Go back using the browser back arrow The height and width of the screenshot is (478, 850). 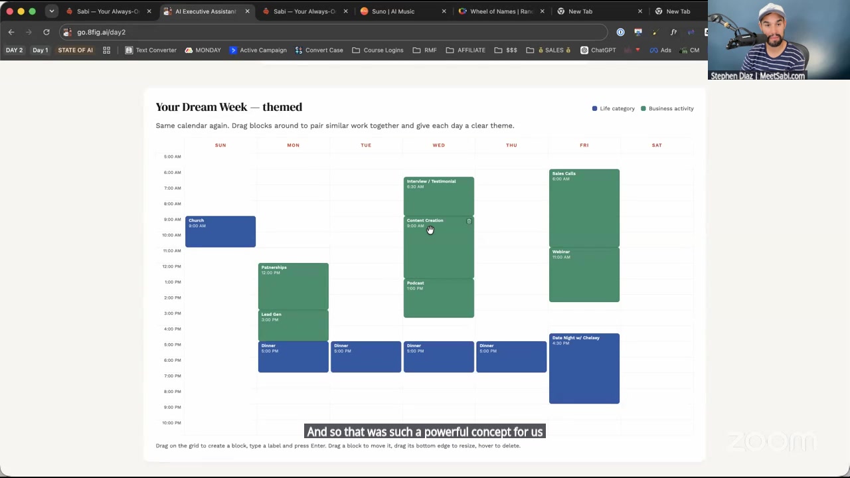coord(11,32)
